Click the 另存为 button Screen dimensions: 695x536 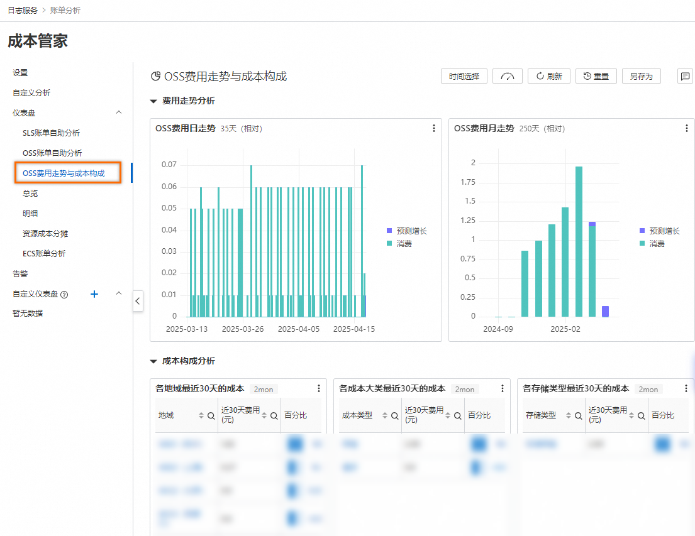tap(642, 76)
